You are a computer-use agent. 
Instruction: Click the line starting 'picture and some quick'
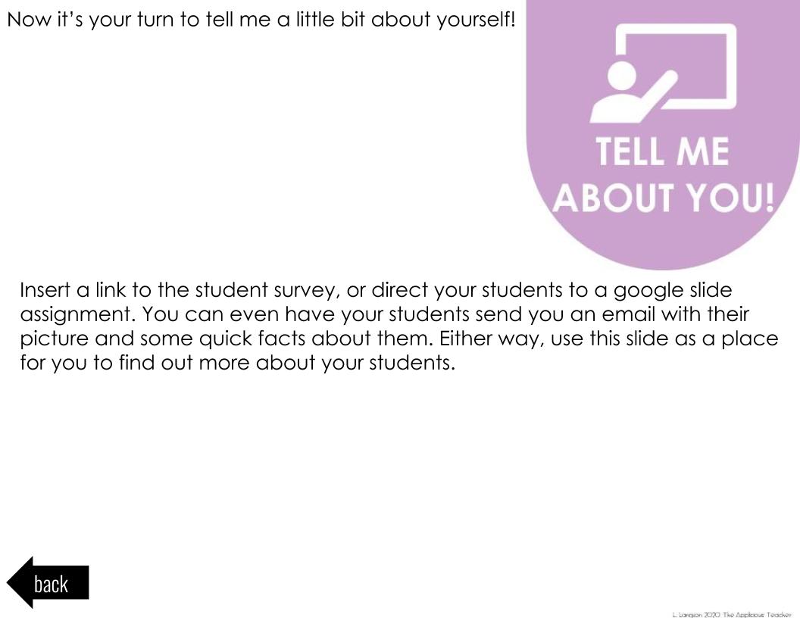[399, 339]
